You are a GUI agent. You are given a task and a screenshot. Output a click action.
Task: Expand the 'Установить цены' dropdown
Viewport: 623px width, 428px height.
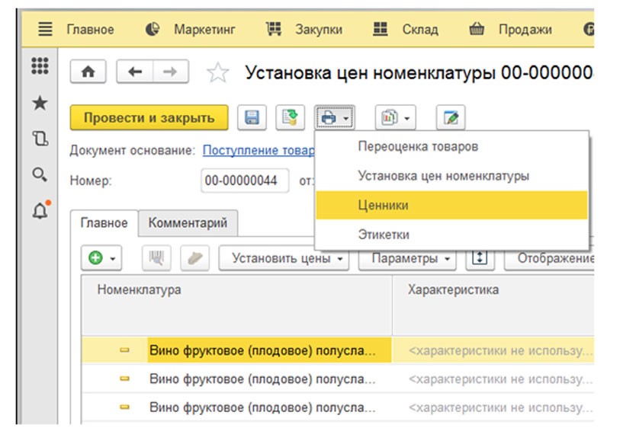pos(284,258)
